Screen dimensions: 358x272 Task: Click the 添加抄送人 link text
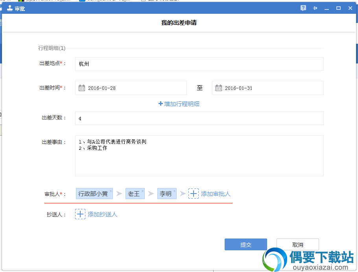pos(102,214)
